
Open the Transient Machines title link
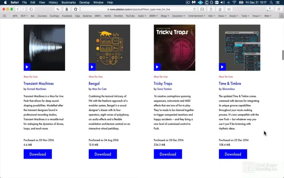click(39, 83)
